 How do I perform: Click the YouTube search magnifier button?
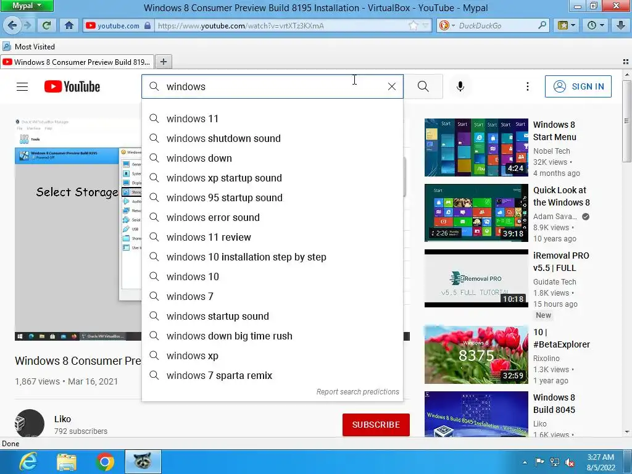423,86
